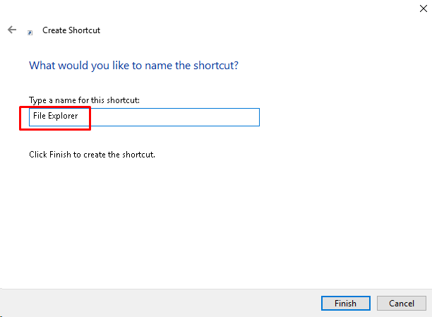This screenshot has width=432, height=317.
Task: Click the 'Type a name for this shortcut:' label
Action: pyautogui.click(x=84, y=100)
